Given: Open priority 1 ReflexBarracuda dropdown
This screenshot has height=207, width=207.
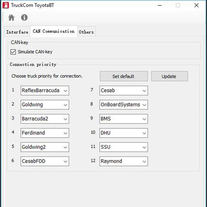Looking at the screenshot, I should pyautogui.click(x=45, y=91).
